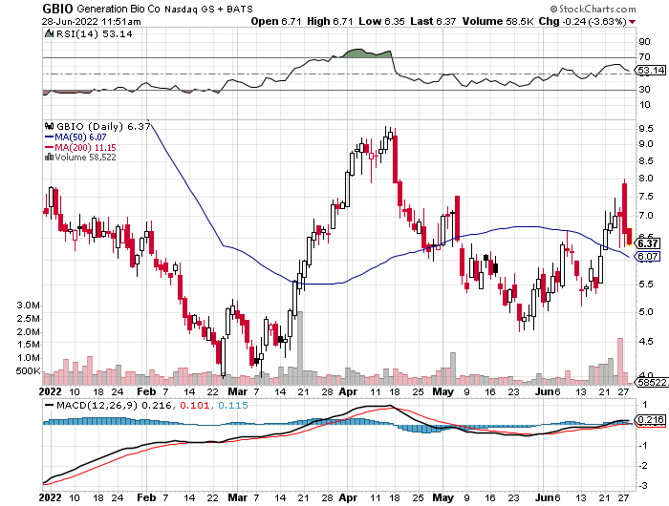Click the Generation Bio Co company name
The height and width of the screenshot is (506, 669).
(119, 9)
